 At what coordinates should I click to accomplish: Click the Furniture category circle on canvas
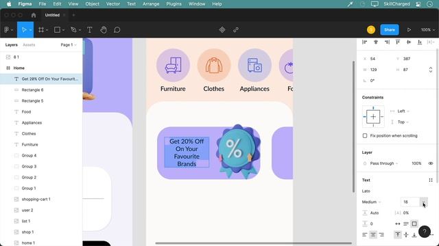pyautogui.click(x=173, y=66)
